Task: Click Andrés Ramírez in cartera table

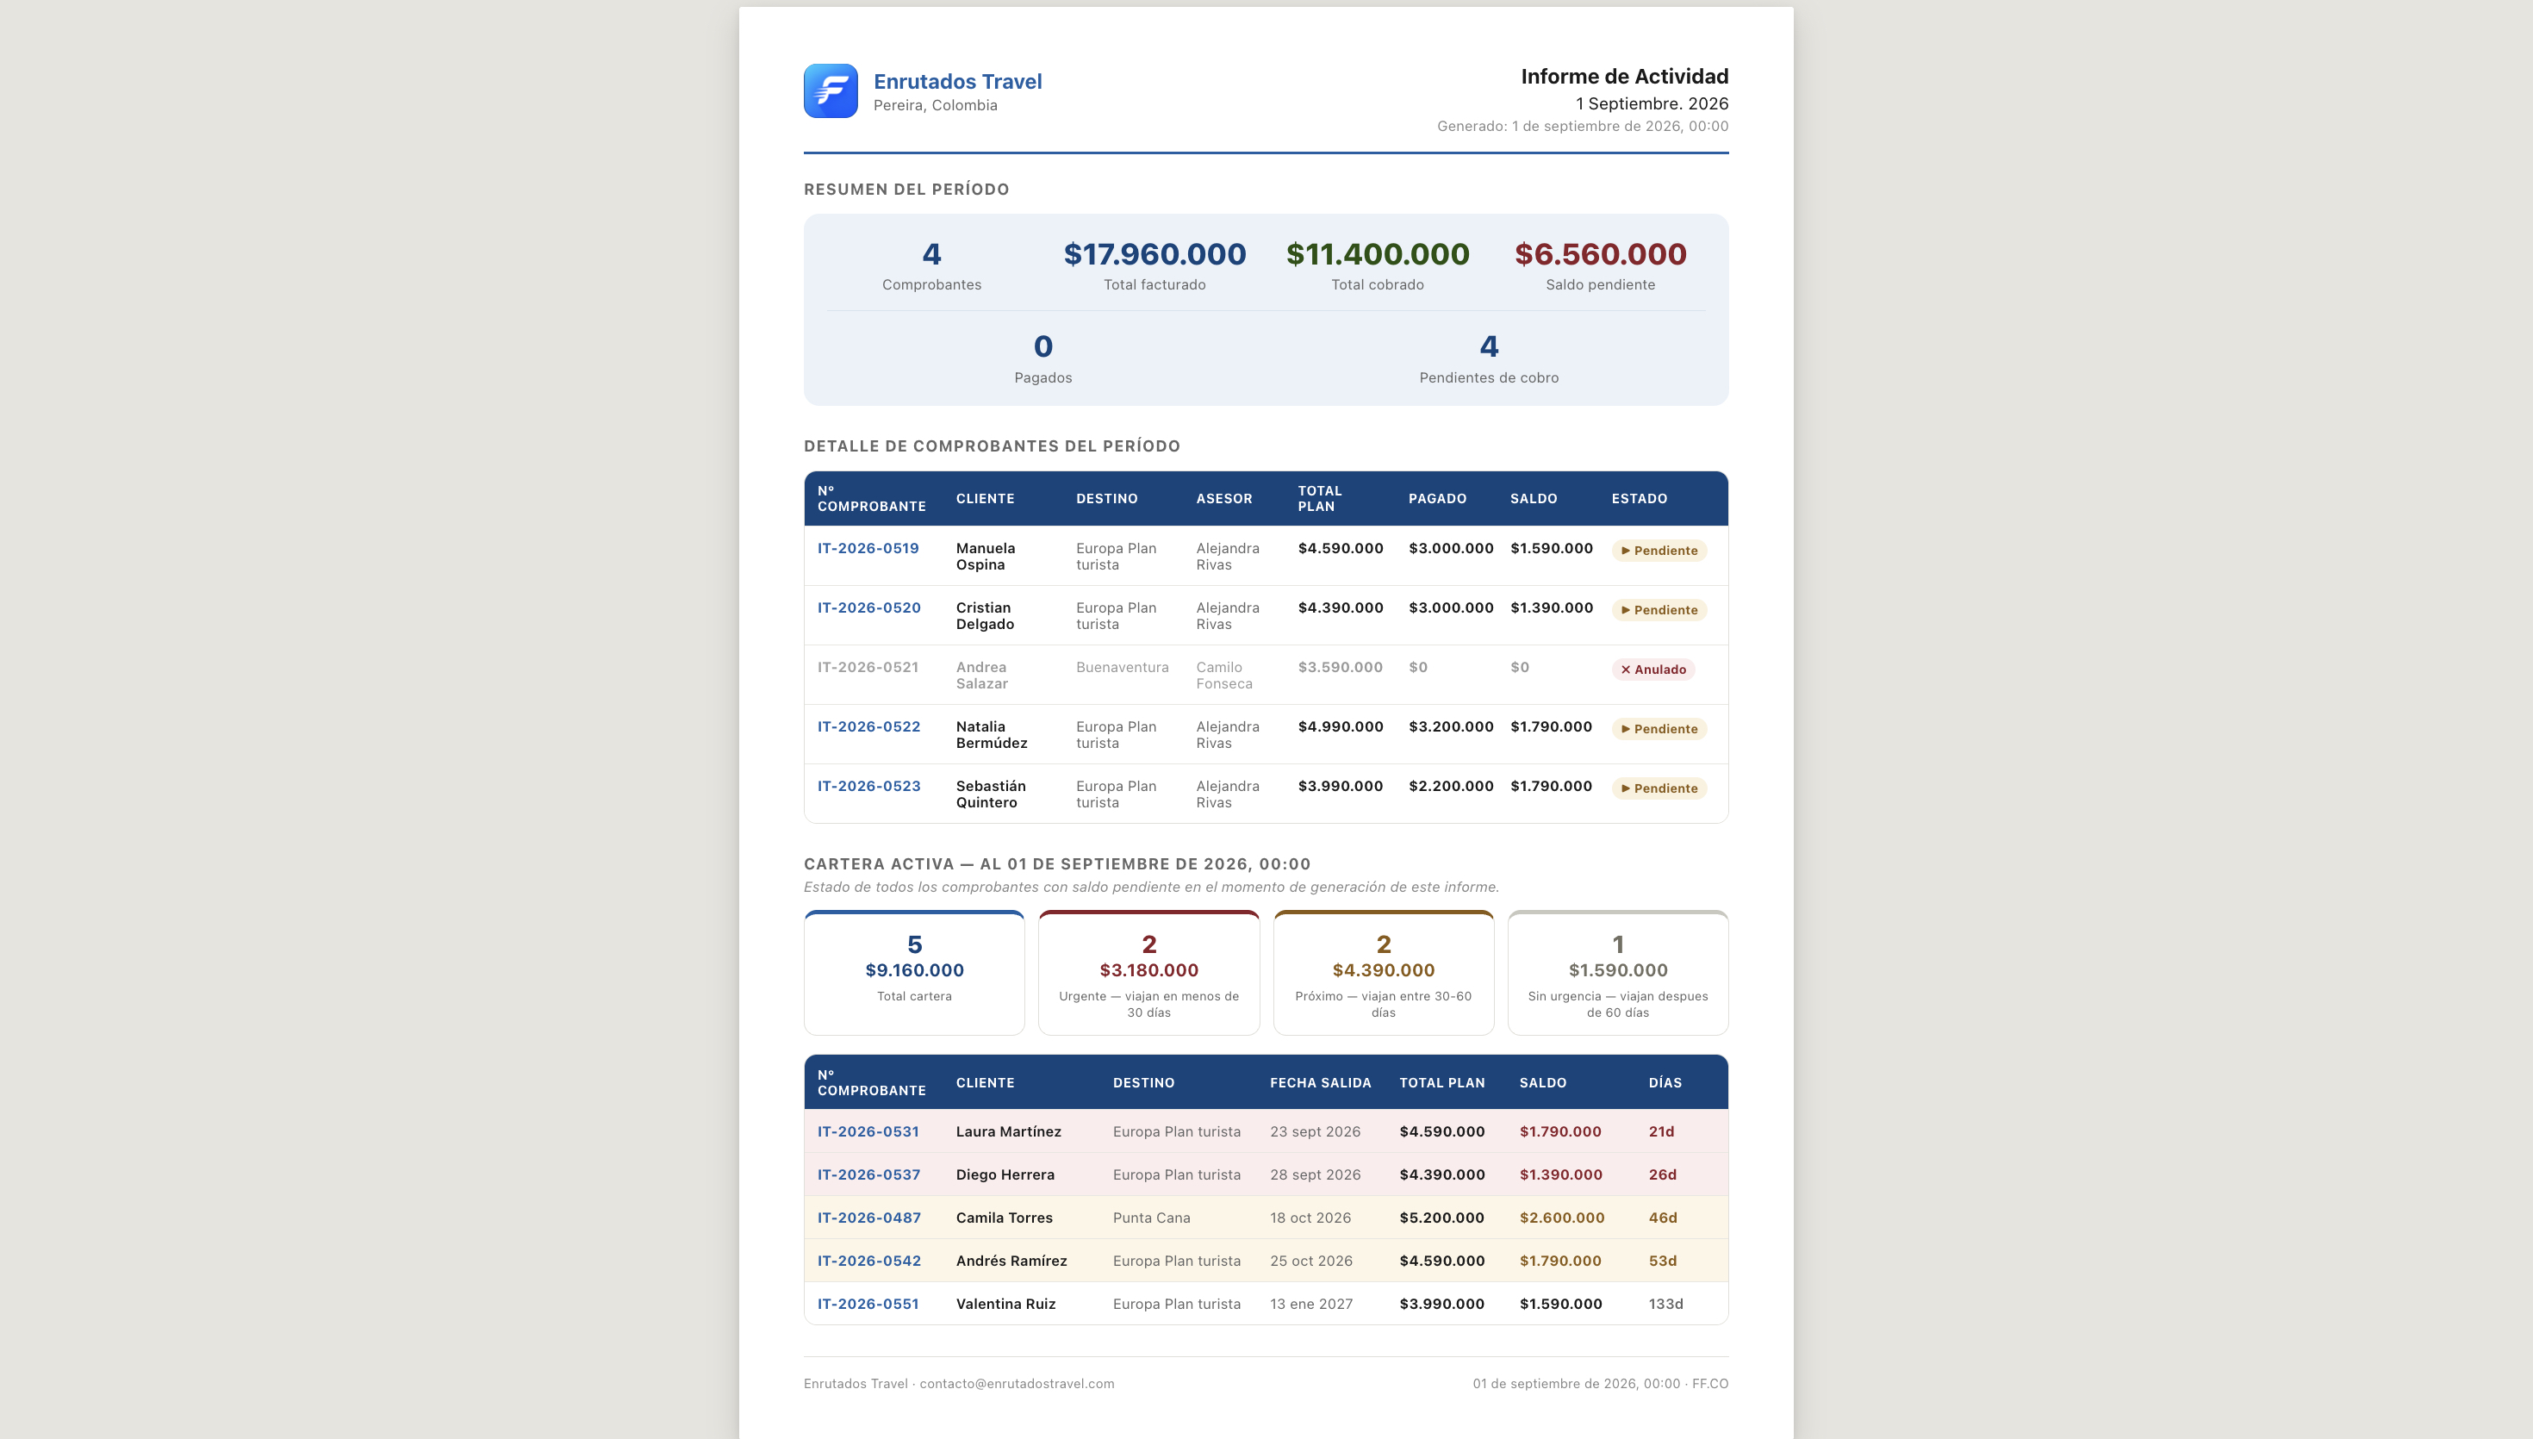Action: 1011,1260
